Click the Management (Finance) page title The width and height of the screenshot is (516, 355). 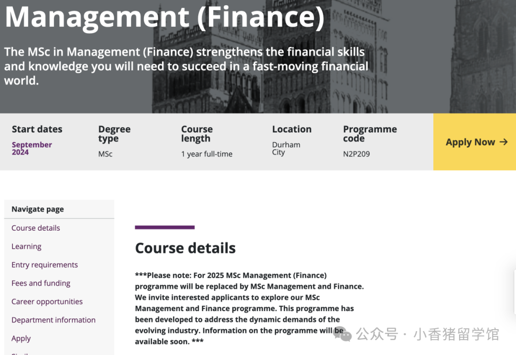pyautogui.click(x=165, y=17)
